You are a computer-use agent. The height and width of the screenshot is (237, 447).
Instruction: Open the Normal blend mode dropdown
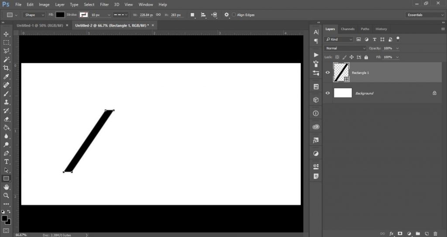[345, 48]
